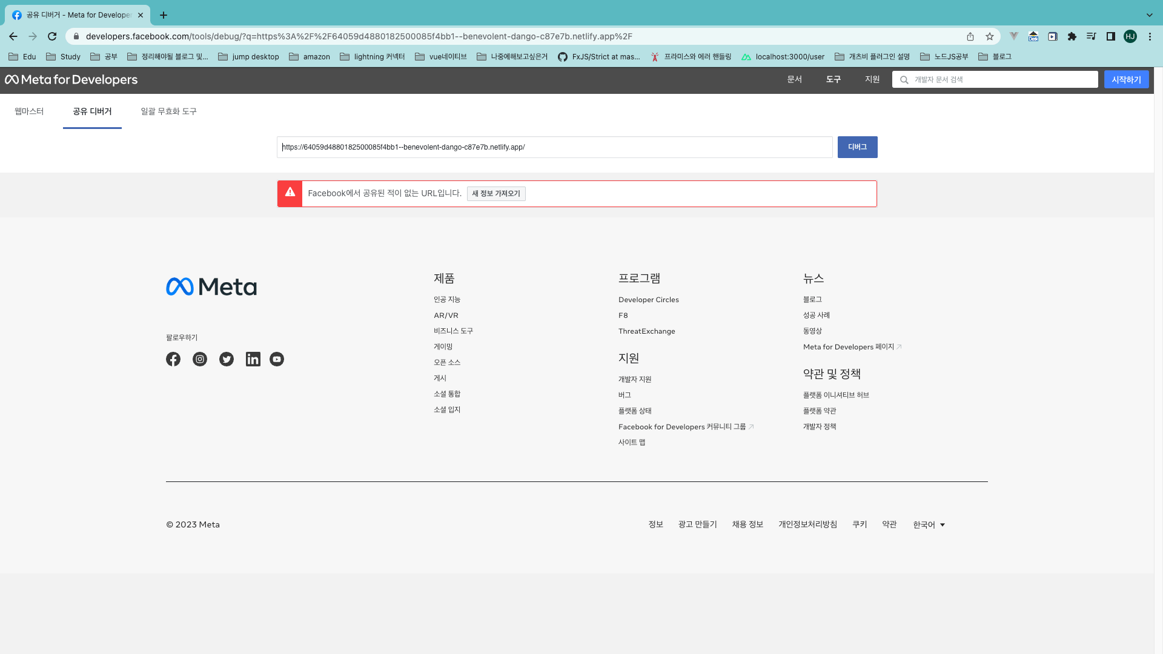
Task: Close the 공유 디버거 browser tab
Action: coord(141,15)
